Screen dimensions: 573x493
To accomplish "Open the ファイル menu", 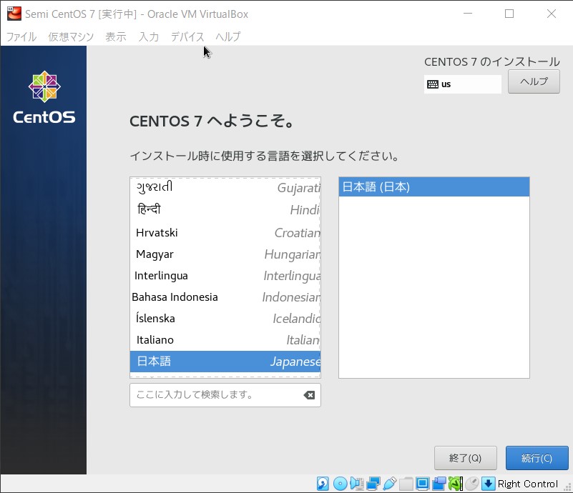I will point(21,36).
